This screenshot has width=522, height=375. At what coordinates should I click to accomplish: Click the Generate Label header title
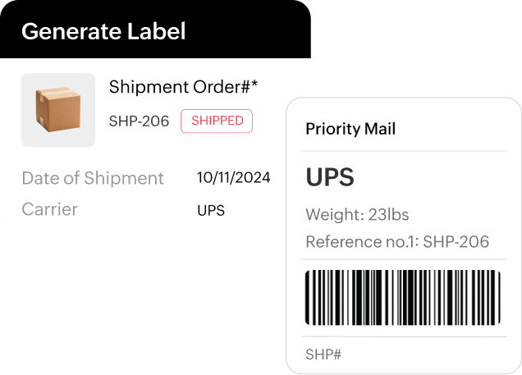103,32
